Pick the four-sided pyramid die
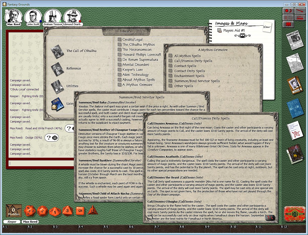This screenshot has width=308, height=235. [x=93, y=210]
